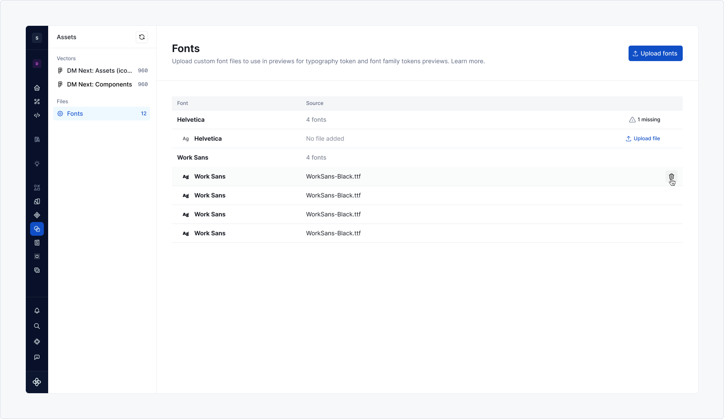
Task: Open the four-diamond components icon in sidebar
Action: tap(37, 215)
